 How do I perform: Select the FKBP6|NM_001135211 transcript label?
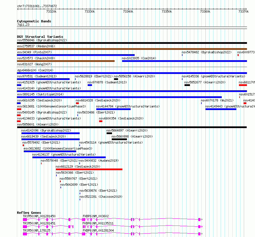[98, 223]
